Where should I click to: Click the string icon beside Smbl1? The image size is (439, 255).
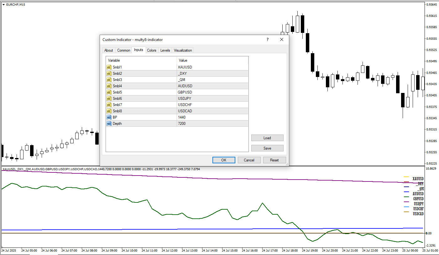pos(109,67)
